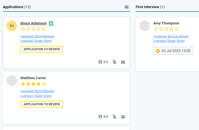
Task: Open Bruce Adamson's profile name link
Action: (x=33, y=23)
